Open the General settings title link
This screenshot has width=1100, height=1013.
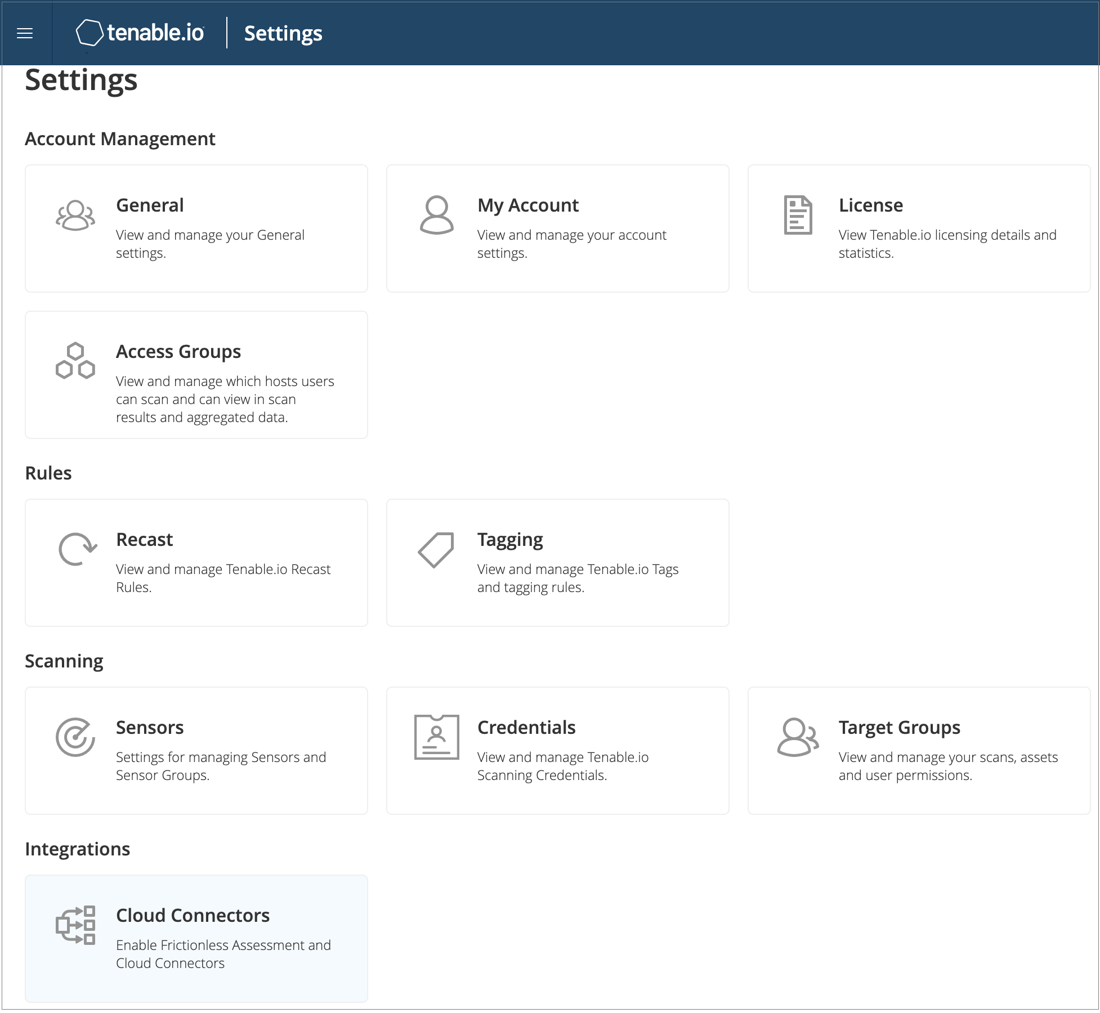click(150, 205)
